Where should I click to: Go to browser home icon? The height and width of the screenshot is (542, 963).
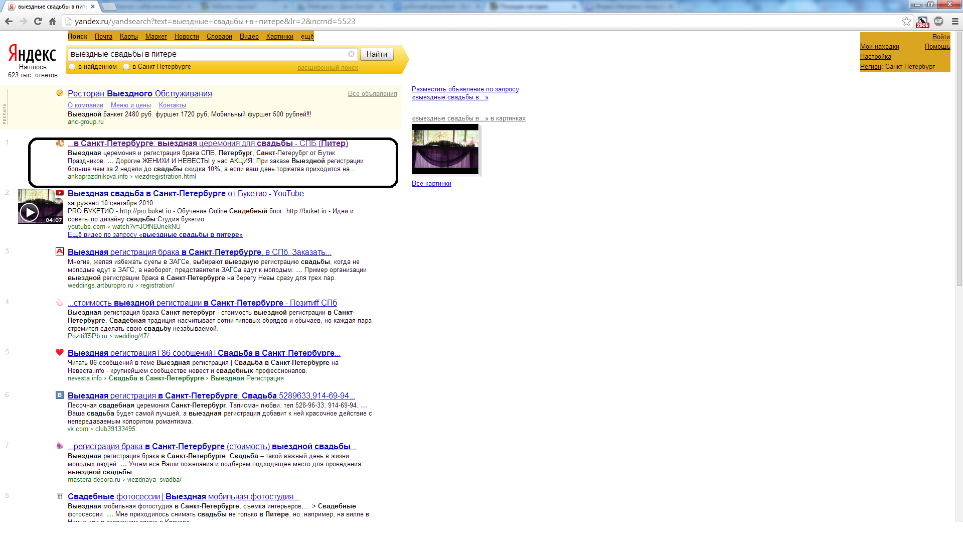(x=52, y=22)
